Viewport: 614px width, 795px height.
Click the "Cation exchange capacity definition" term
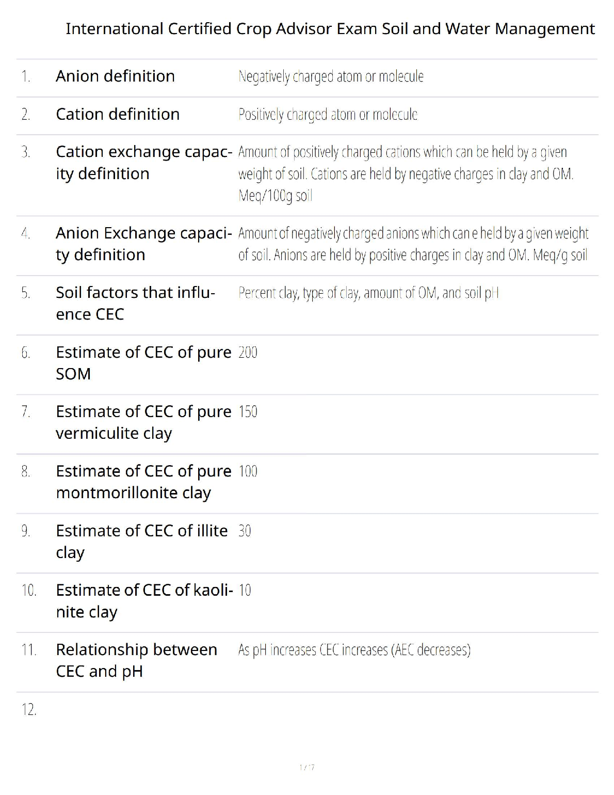(x=143, y=163)
